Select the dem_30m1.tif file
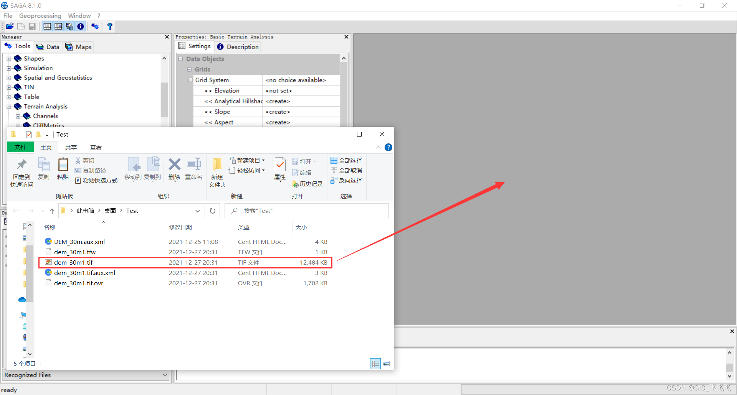 click(x=185, y=262)
